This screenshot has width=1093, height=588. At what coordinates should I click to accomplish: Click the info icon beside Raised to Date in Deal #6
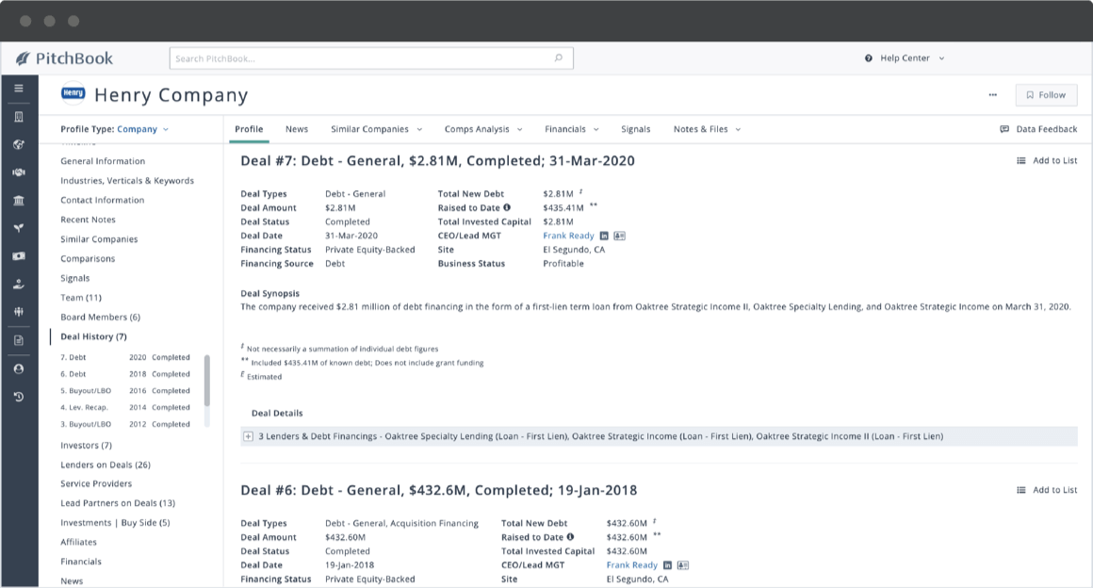click(570, 536)
